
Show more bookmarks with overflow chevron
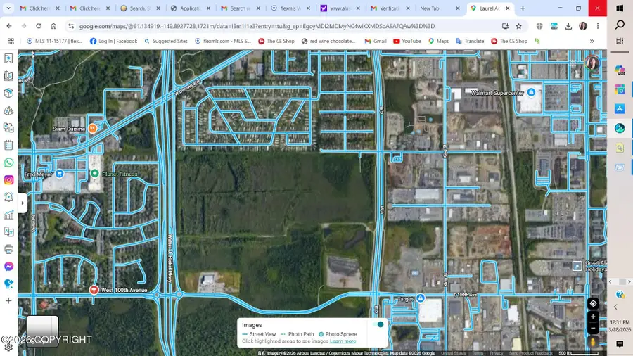click(592, 41)
